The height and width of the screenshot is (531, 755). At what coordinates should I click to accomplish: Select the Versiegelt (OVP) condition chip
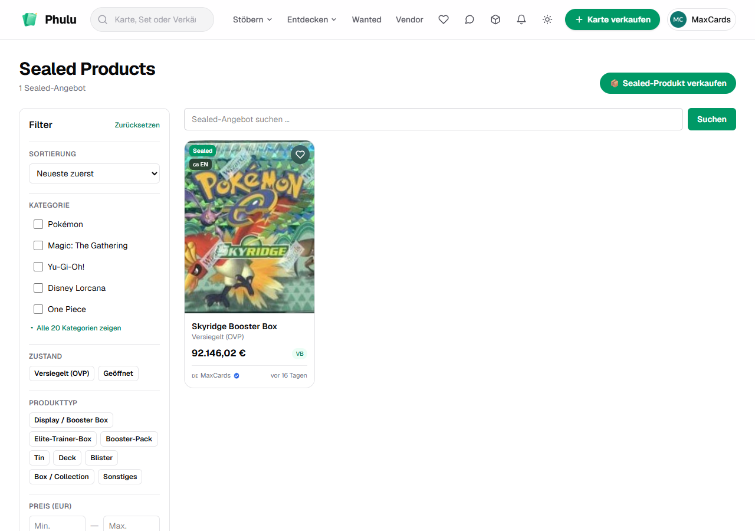click(x=61, y=373)
